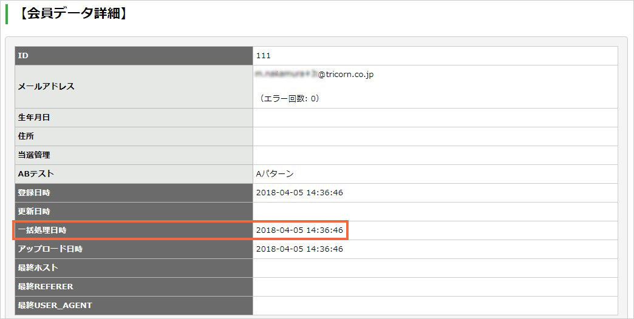Image resolution: width=634 pixels, height=319 pixels.
Task: Click the tricorn.co.jp email address
Action: [x=315, y=75]
